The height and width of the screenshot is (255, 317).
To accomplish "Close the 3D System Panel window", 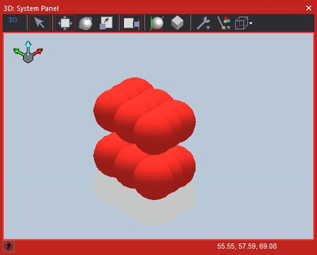I will click(x=309, y=8).
